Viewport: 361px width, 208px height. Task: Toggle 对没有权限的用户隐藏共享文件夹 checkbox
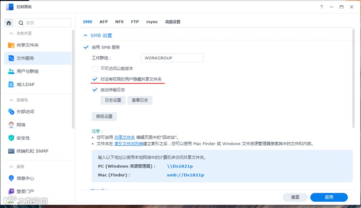[x=95, y=79]
